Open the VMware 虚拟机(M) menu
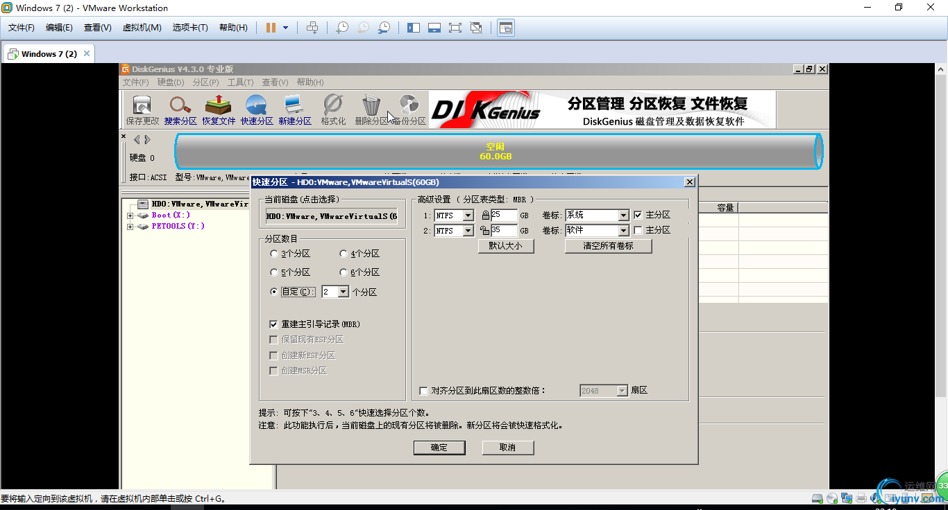This screenshot has width=948, height=510. pyautogui.click(x=142, y=28)
